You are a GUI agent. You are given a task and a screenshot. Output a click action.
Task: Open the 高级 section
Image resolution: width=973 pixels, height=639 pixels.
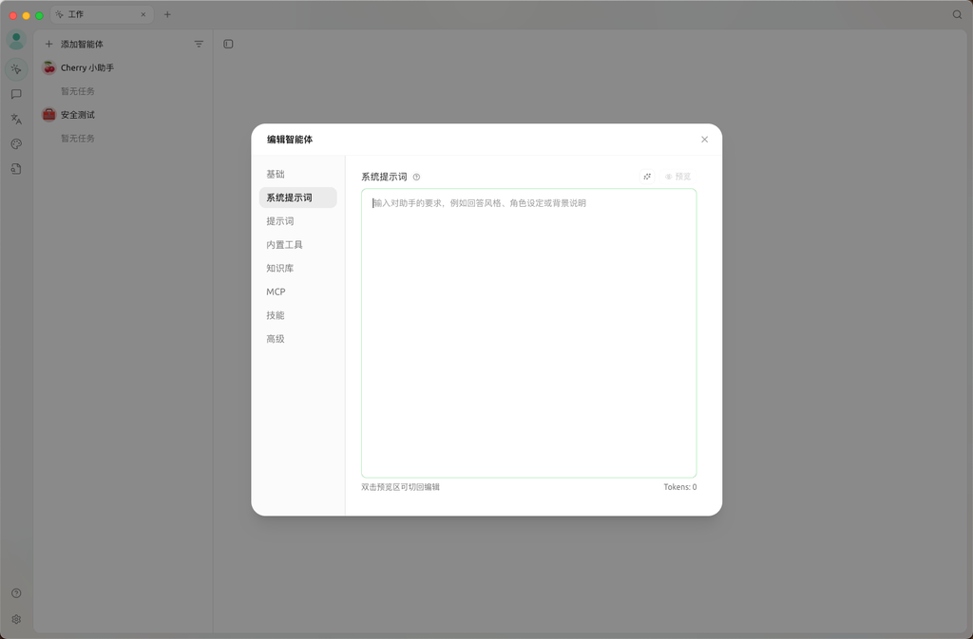(297, 339)
